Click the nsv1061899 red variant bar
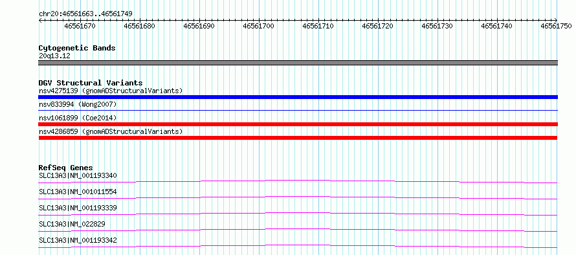Screen dimensions: 576x255 298,124
